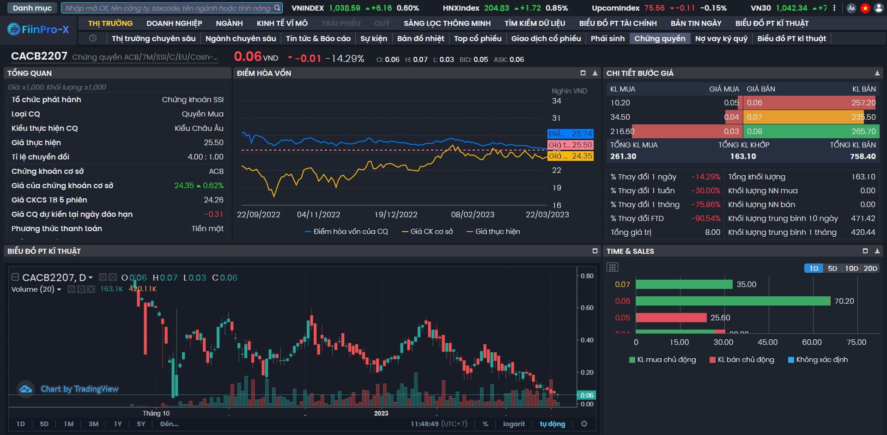Remove the Volume indicator with the X icon
This screenshot has width=887, height=435.
pos(91,289)
